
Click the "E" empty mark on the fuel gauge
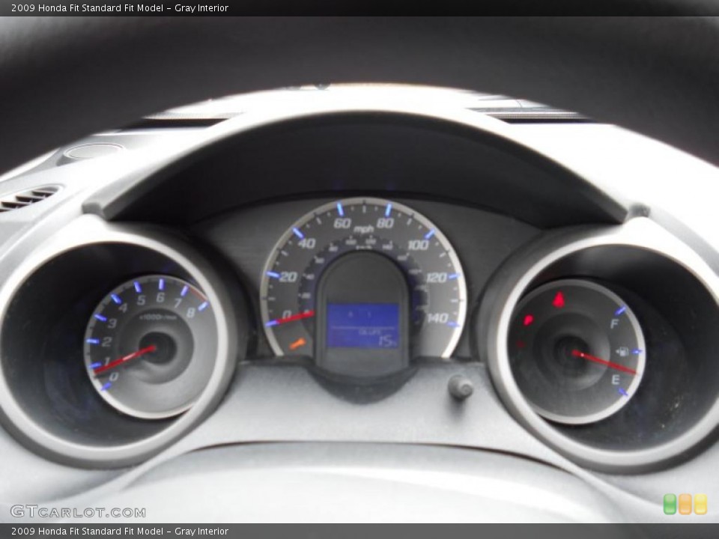[616, 380]
